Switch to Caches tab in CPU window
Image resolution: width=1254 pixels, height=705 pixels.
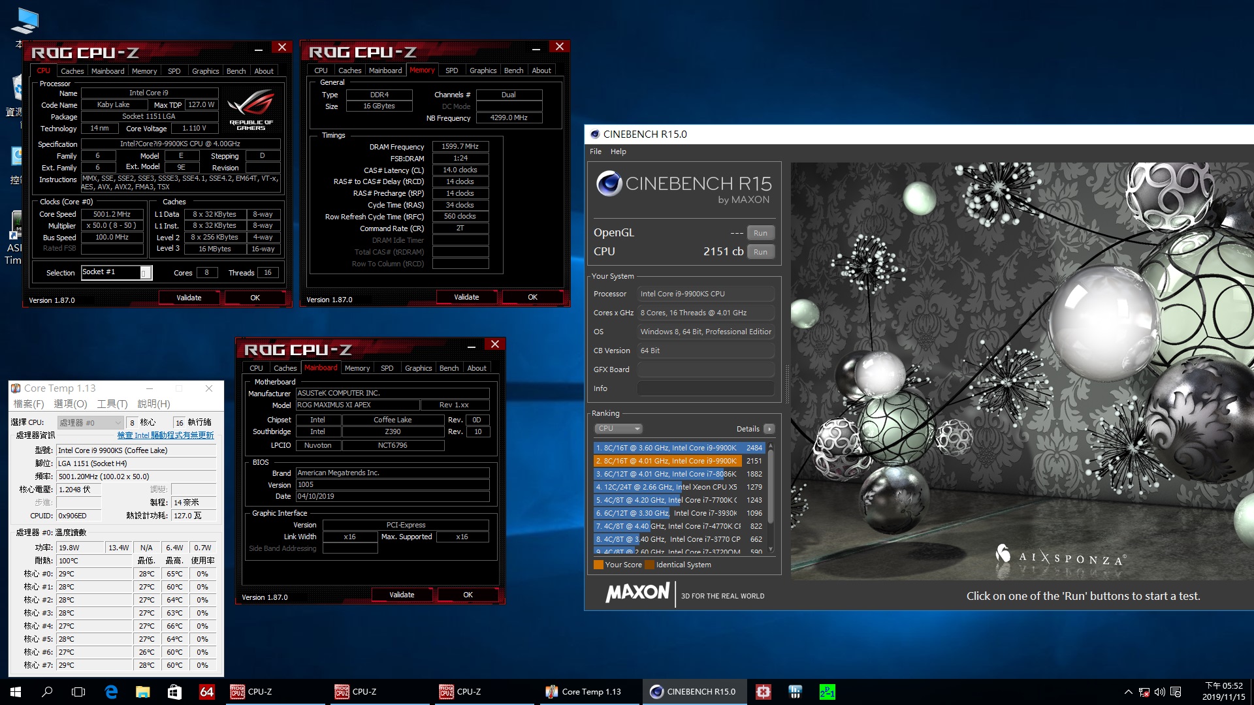click(72, 71)
